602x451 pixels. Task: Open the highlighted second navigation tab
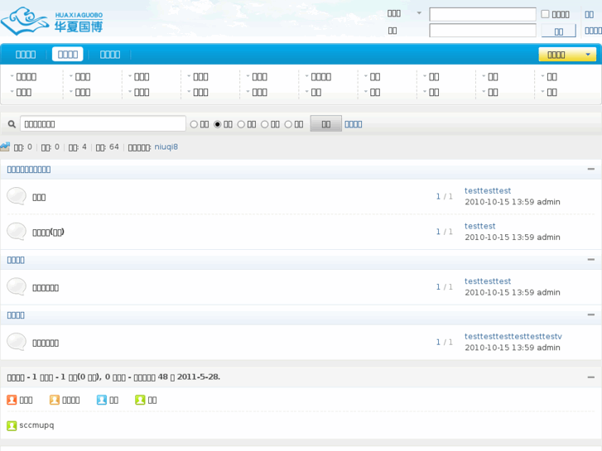tap(68, 55)
